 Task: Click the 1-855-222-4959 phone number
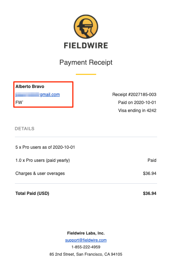click(86, 247)
